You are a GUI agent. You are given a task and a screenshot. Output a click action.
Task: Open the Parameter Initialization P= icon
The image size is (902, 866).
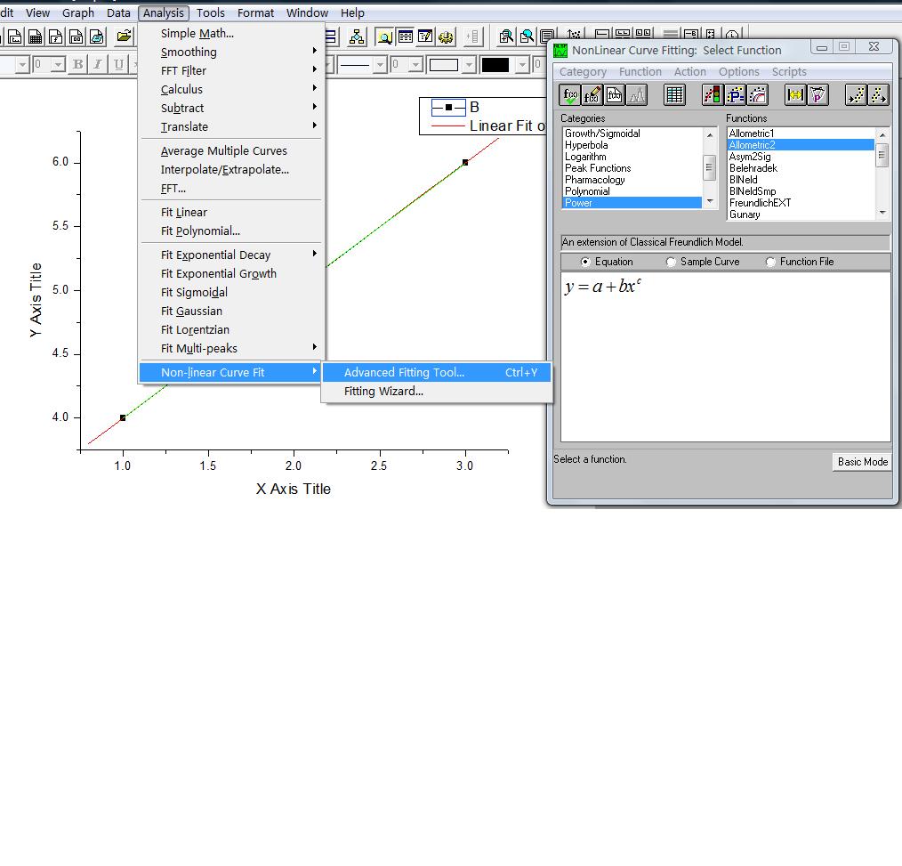point(735,95)
